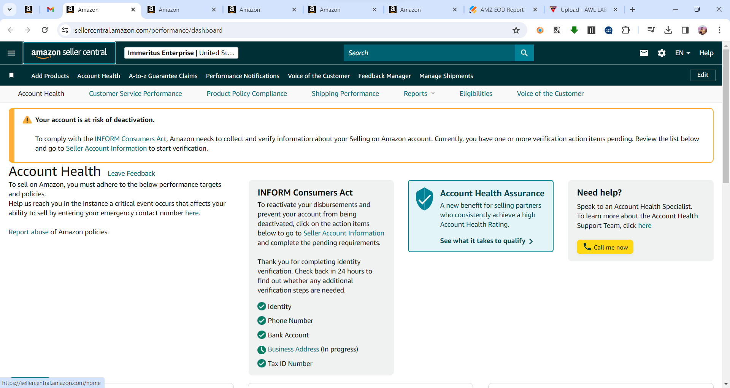Open the tab search dropdown arrow
Image resolution: width=730 pixels, height=388 pixels.
pos(10,10)
